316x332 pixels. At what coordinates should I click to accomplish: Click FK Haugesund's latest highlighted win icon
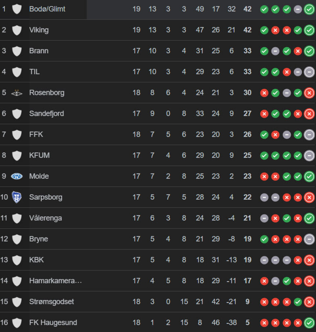click(x=309, y=323)
